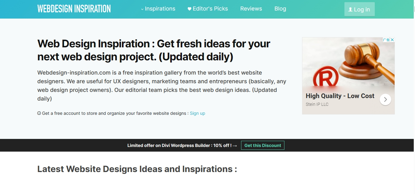Click the Web Design Inspiration main headline
Viewport: 415px width, 194px height.
point(154,50)
